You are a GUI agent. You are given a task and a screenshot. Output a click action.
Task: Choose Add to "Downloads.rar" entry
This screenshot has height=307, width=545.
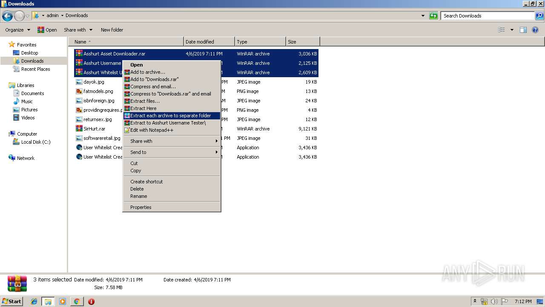pyautogui.click(x=172, y=79)
